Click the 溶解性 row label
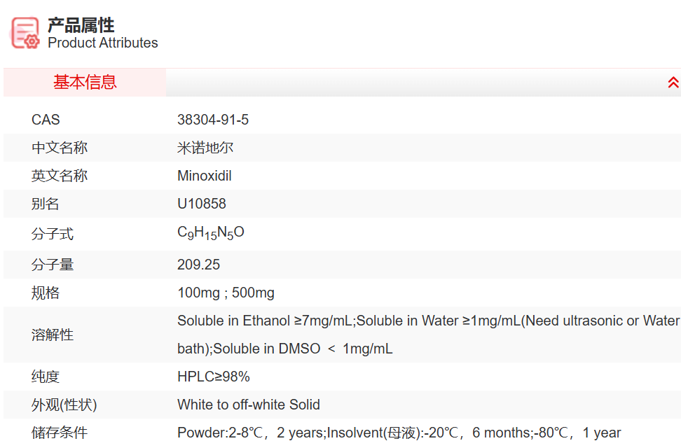The image size is (681, 448). click(x=53, y=335)
